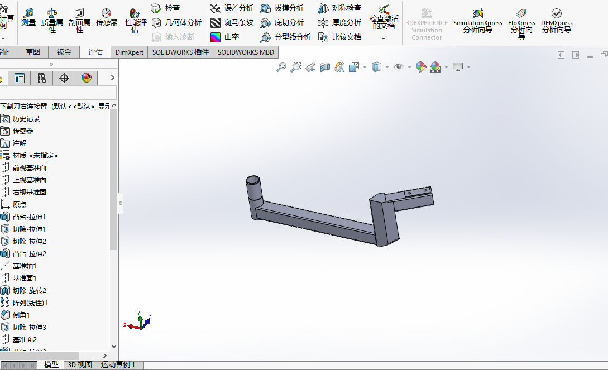Open 厚度分析 thickness analysis
The height and width of the screenshot is (370, 608).
coord(339,22)
